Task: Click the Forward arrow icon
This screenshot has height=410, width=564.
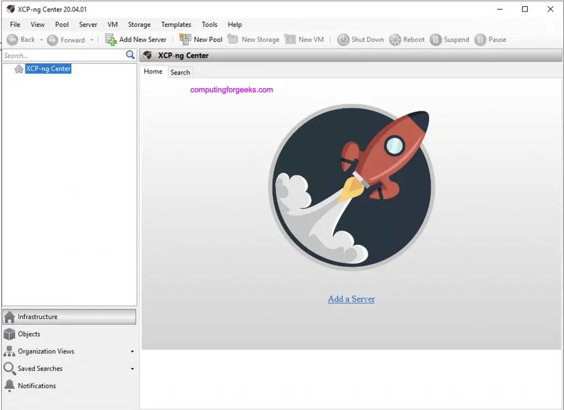Action: pyautogui.click(x=52, y=40)
